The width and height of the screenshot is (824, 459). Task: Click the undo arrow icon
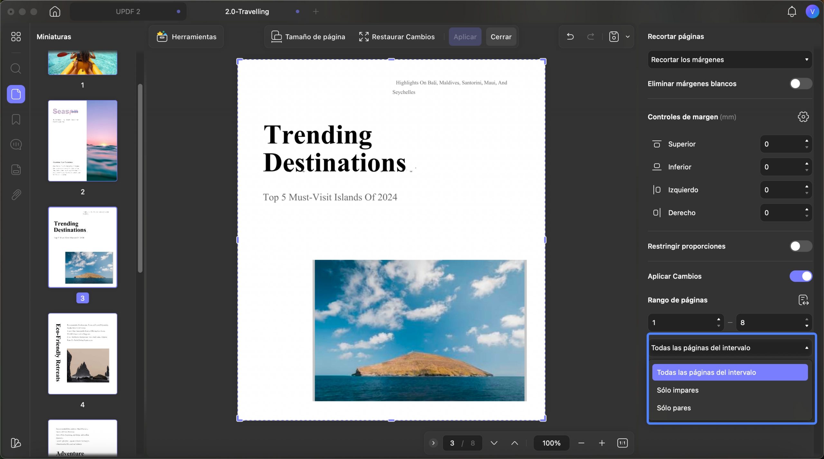tap(570, 37)
